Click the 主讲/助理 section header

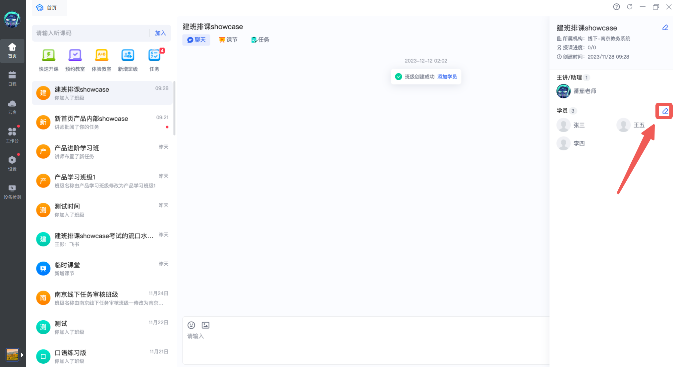(569, 78)
